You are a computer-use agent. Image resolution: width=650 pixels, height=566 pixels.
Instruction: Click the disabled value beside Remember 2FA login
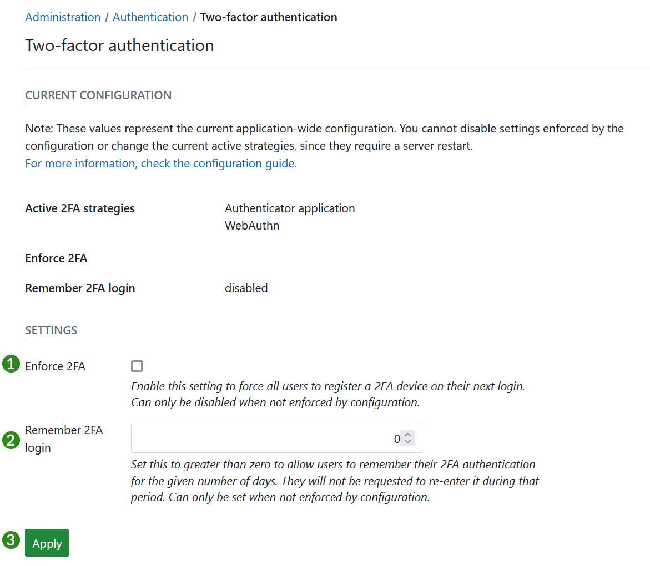click(246, 288)
